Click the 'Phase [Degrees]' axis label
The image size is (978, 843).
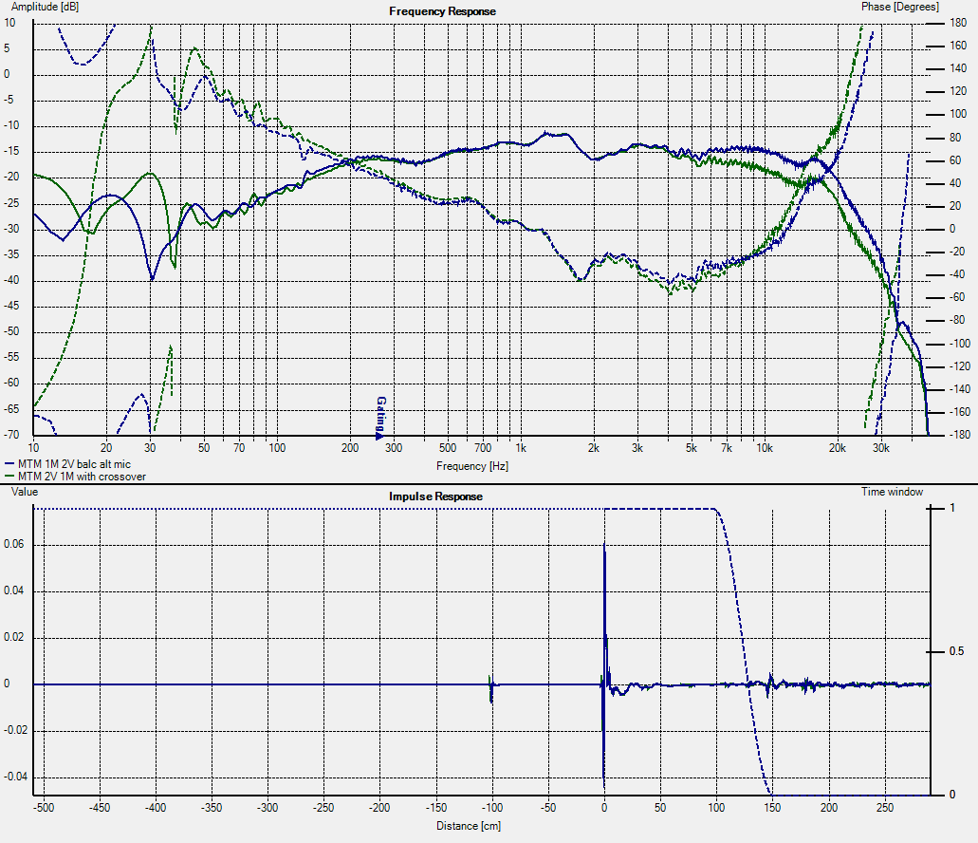point(899,7)
